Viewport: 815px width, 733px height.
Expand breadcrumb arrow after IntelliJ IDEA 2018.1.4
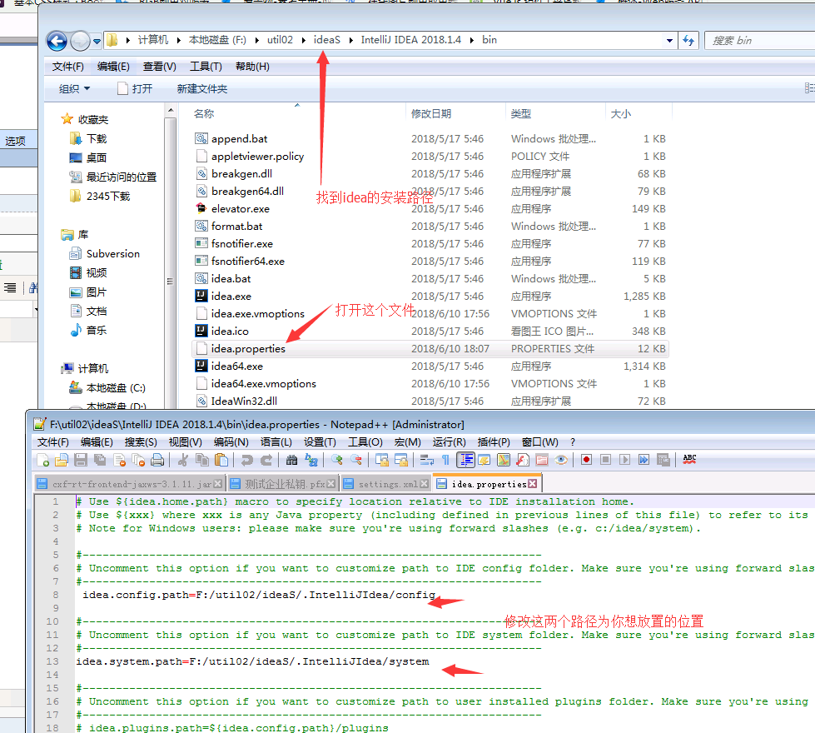[x=472, y=40]
